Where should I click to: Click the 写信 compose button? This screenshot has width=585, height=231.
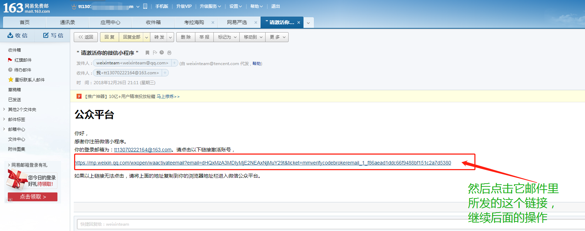53,35
